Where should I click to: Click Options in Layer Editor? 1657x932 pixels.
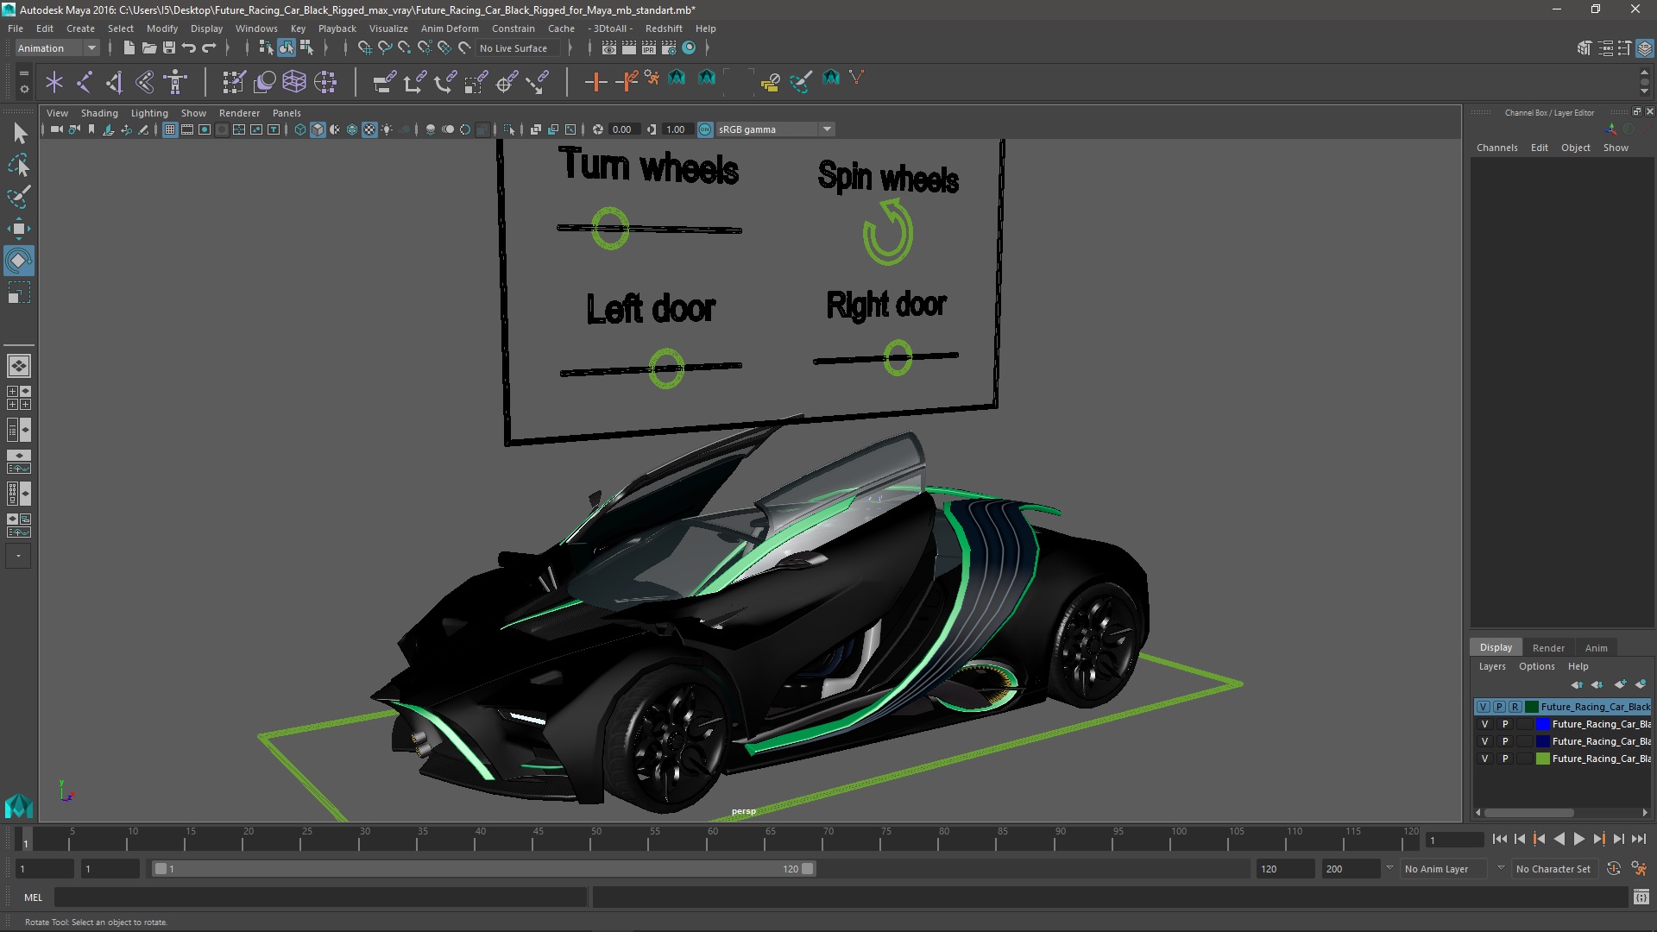tap(1536, 666)
